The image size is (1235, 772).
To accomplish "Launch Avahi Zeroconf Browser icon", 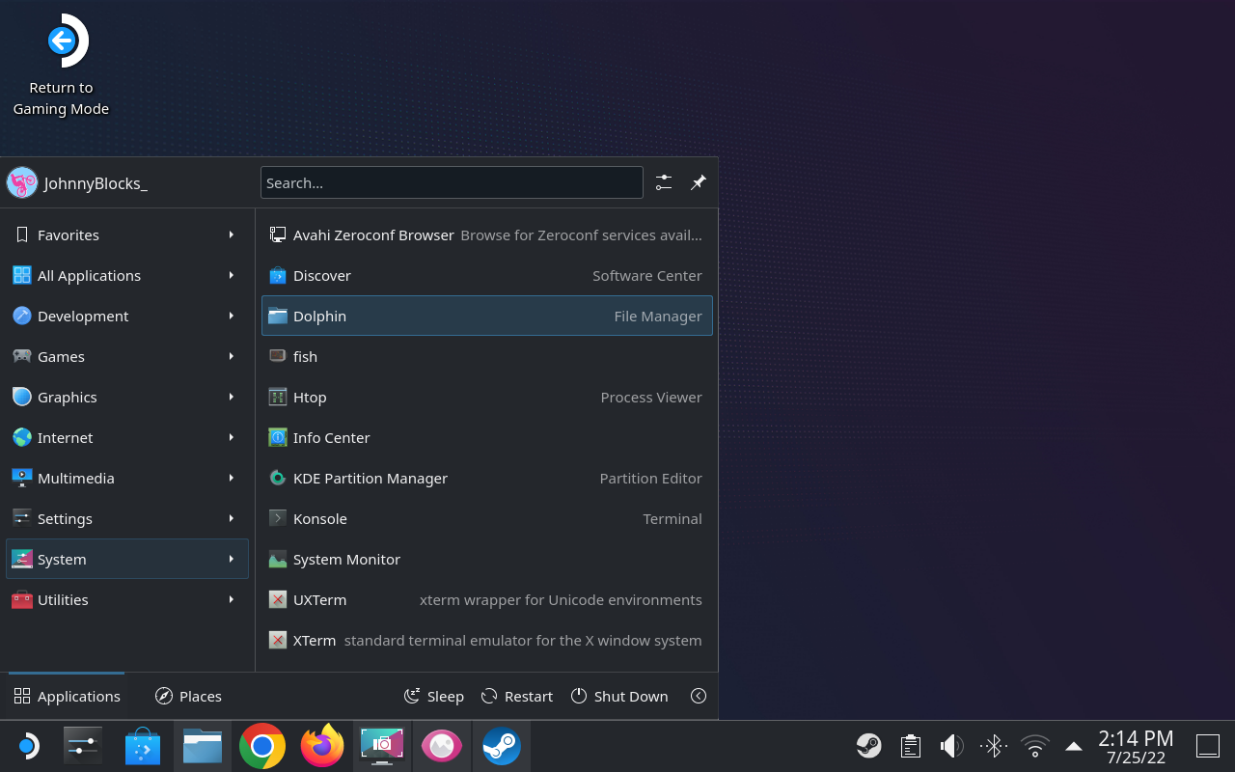I will pyautogui.click(x=278, y=234).
